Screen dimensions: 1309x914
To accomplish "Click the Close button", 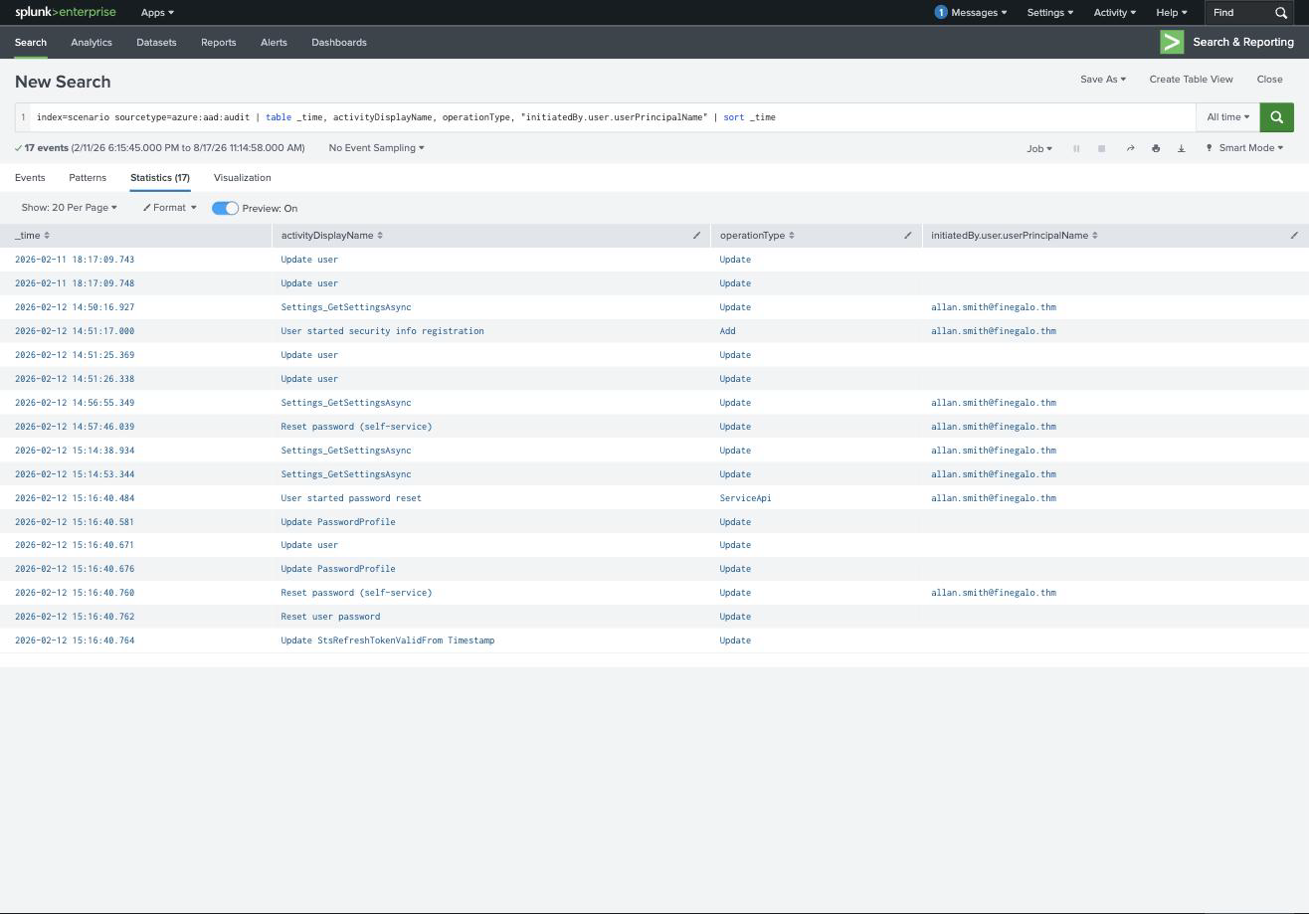I will pos(1269,80).
